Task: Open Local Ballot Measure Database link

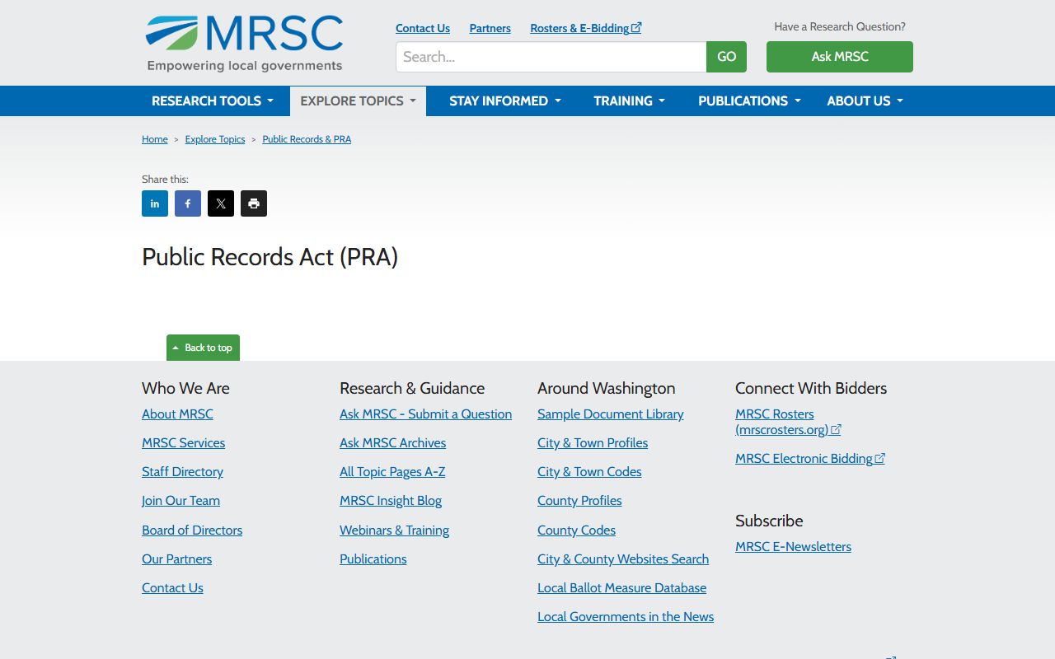Action: [x=621, y=588]
